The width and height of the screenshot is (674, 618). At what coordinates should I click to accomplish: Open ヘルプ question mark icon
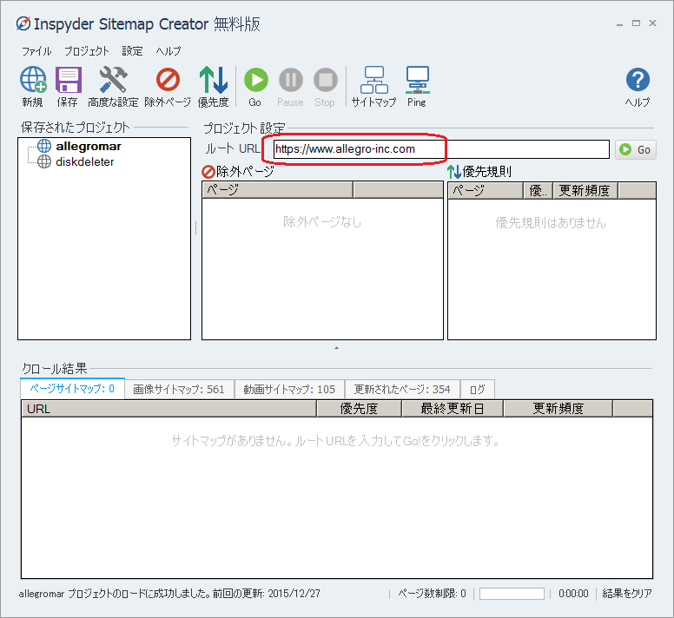click(x=638, y=80)
